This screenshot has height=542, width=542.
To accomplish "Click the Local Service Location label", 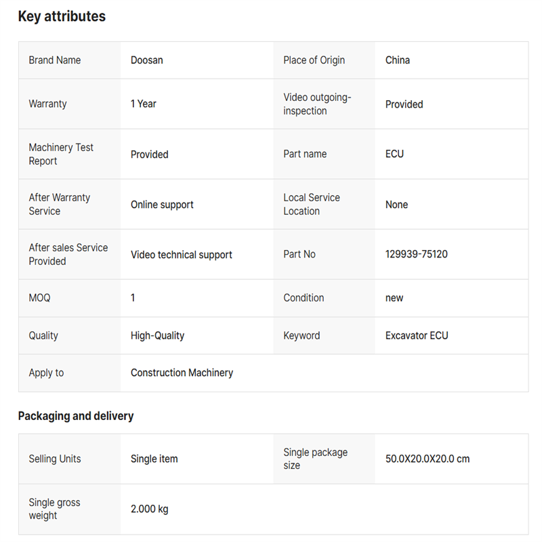I will pos(312,205).
